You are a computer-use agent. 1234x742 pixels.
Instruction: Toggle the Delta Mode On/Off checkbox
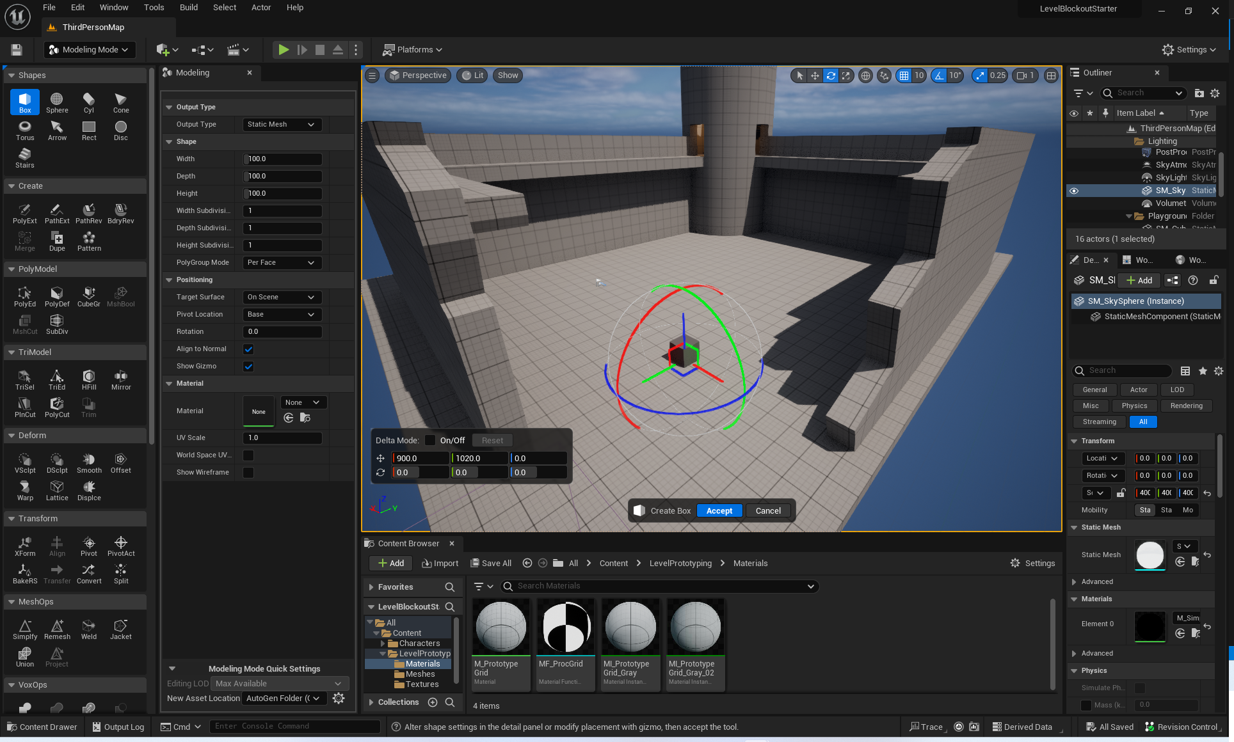[430, 440]
